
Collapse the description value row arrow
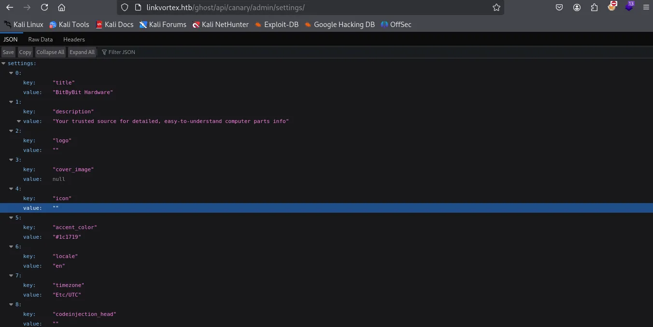tap(19, 121)
